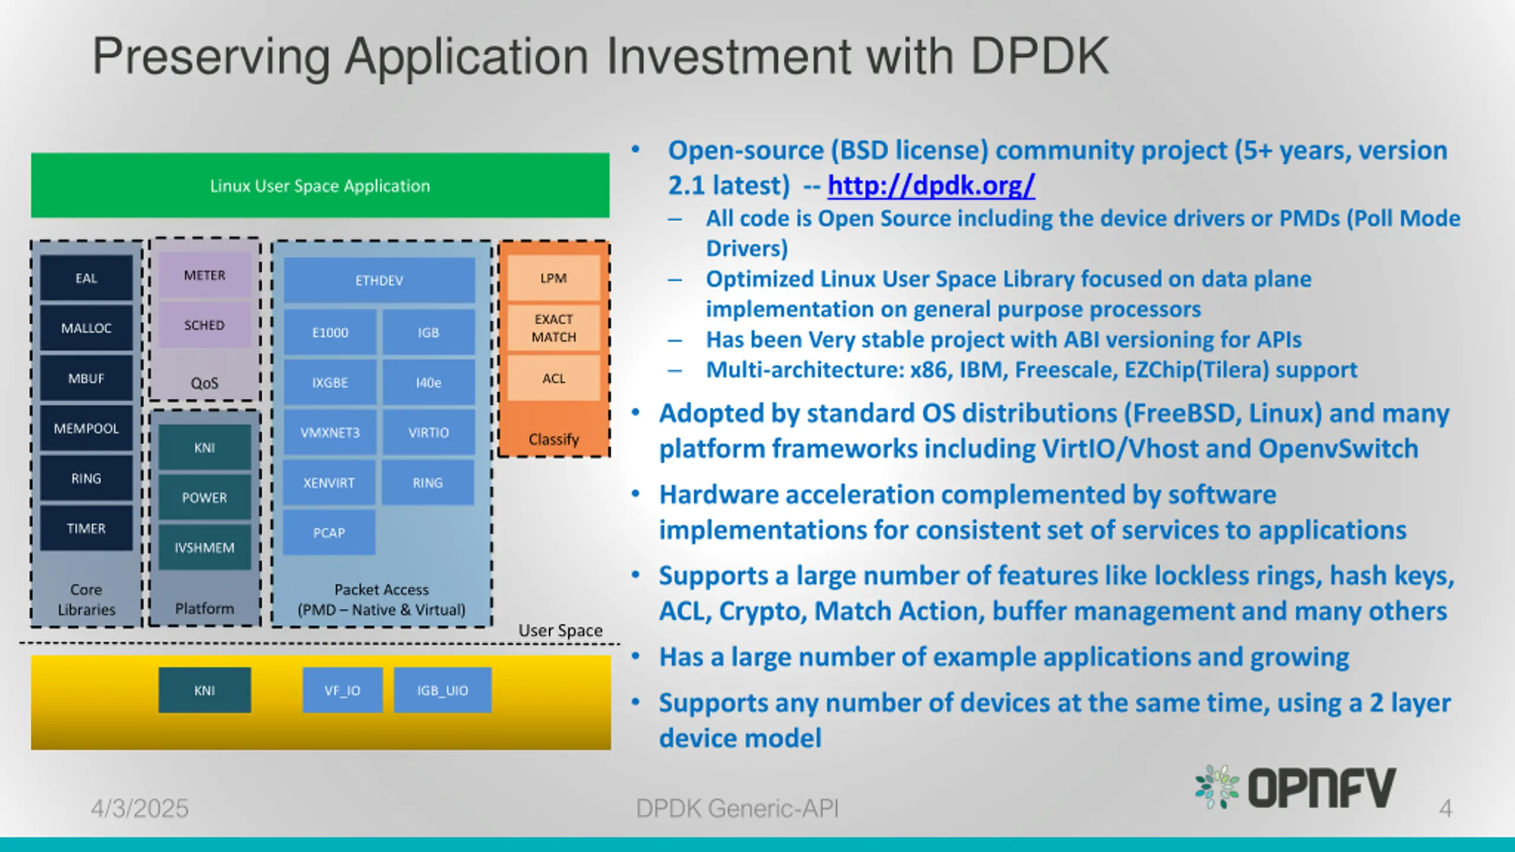This screenshot has height=852, width=1515.
Task: Click the IGB_UIO kernel block
Action: (x=443, y=690)
